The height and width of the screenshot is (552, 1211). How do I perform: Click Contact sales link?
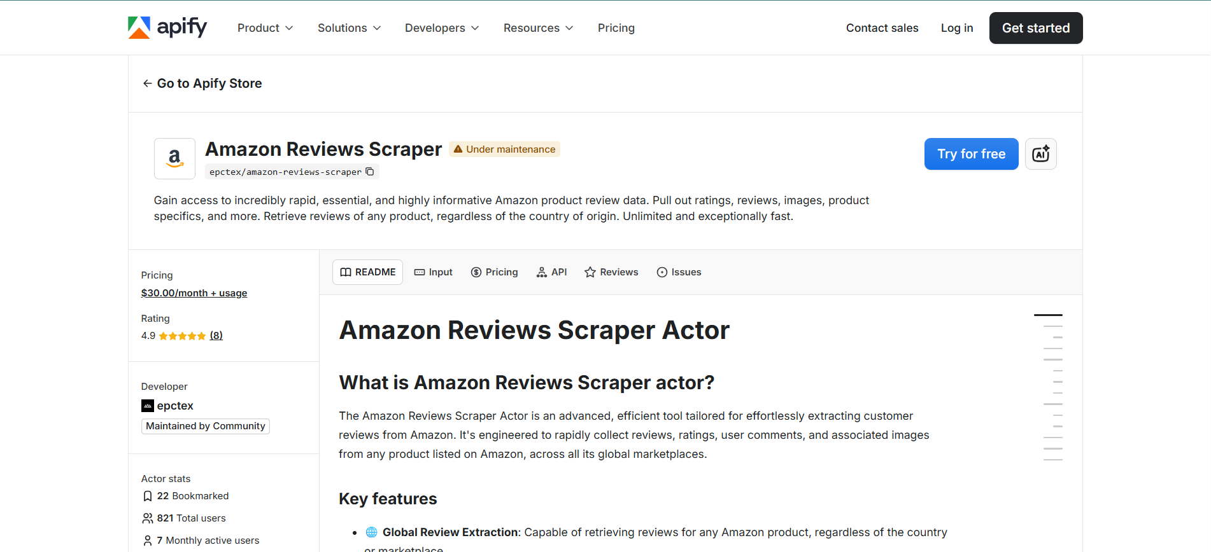tap(882, 28)
